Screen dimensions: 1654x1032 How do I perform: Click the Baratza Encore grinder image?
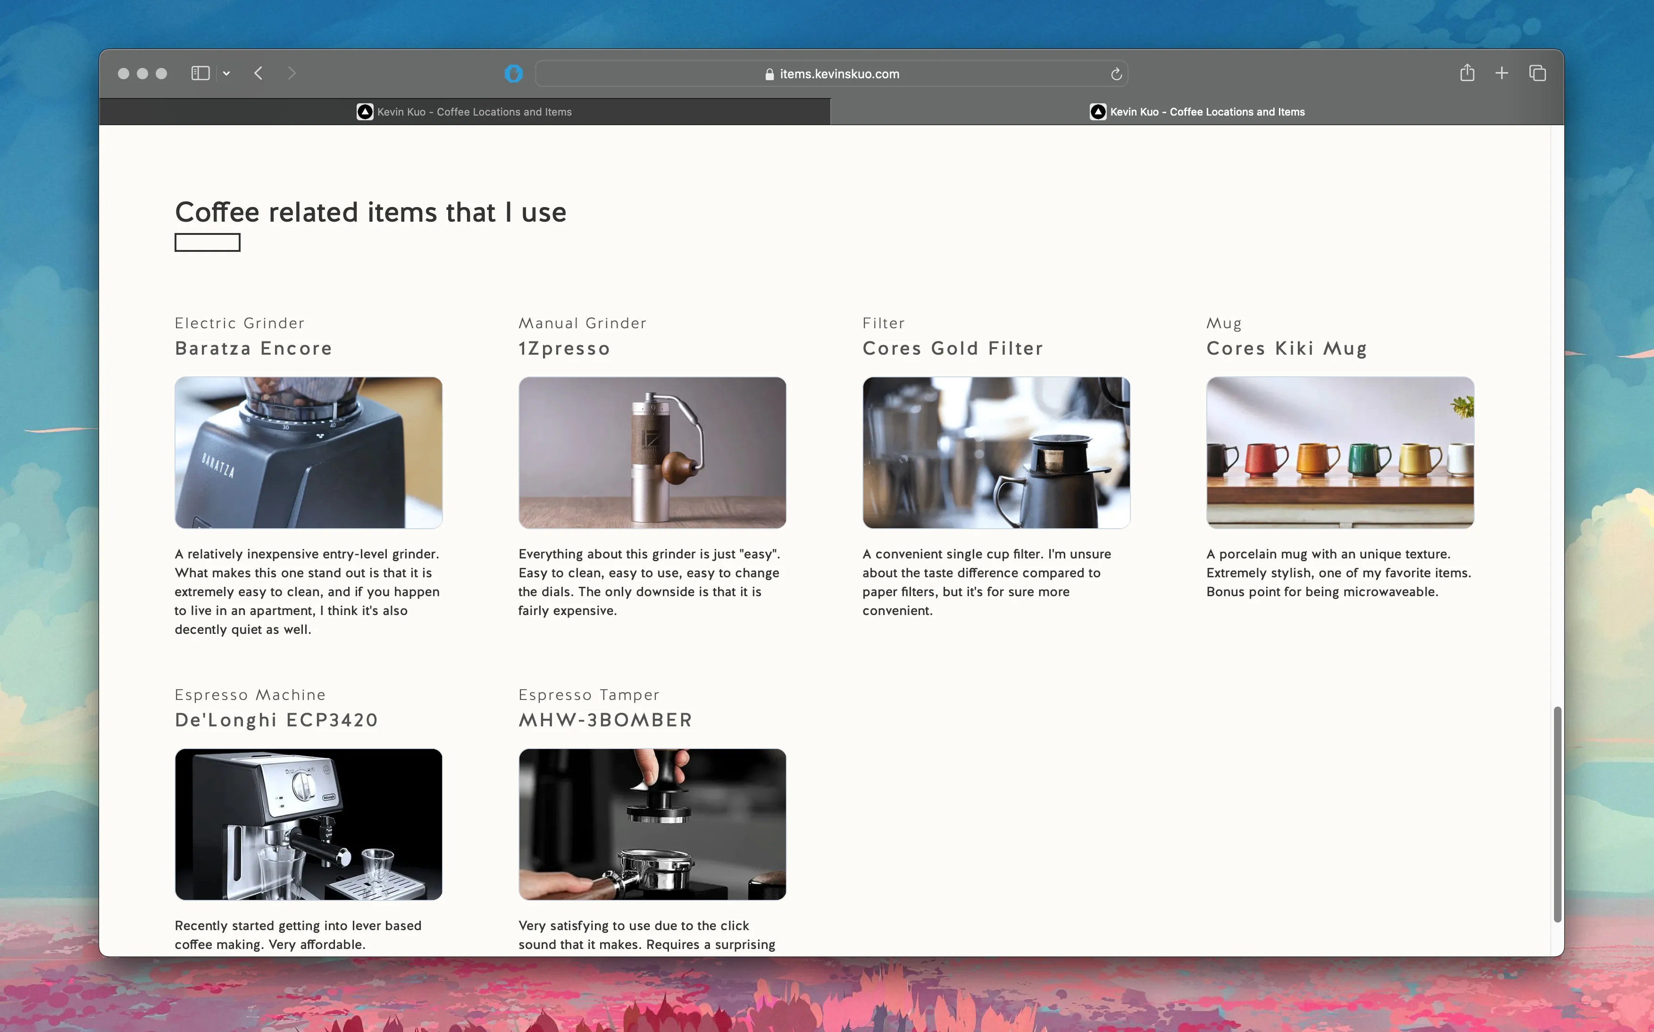309,452
